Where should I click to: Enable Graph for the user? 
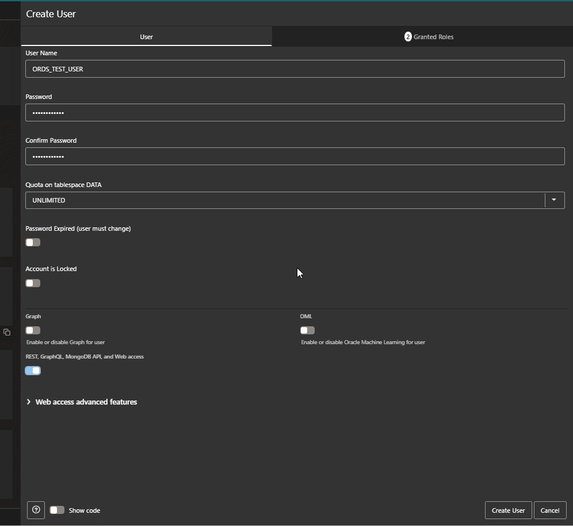point(33,330)
